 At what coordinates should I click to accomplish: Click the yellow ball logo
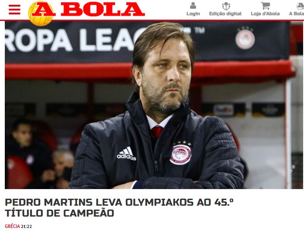click(41, 14)
